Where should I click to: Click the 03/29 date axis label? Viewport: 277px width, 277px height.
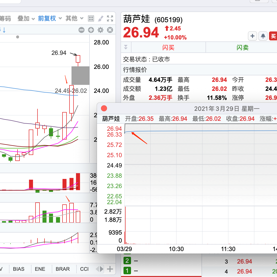click(124, 249)
